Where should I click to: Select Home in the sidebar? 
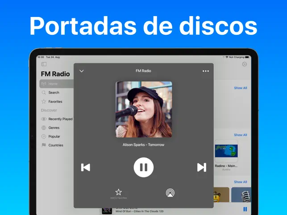(x=57, y=84)
